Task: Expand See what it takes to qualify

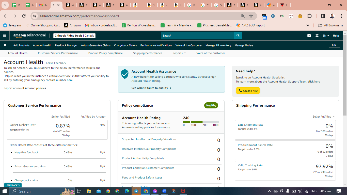Action: (151, 88)
